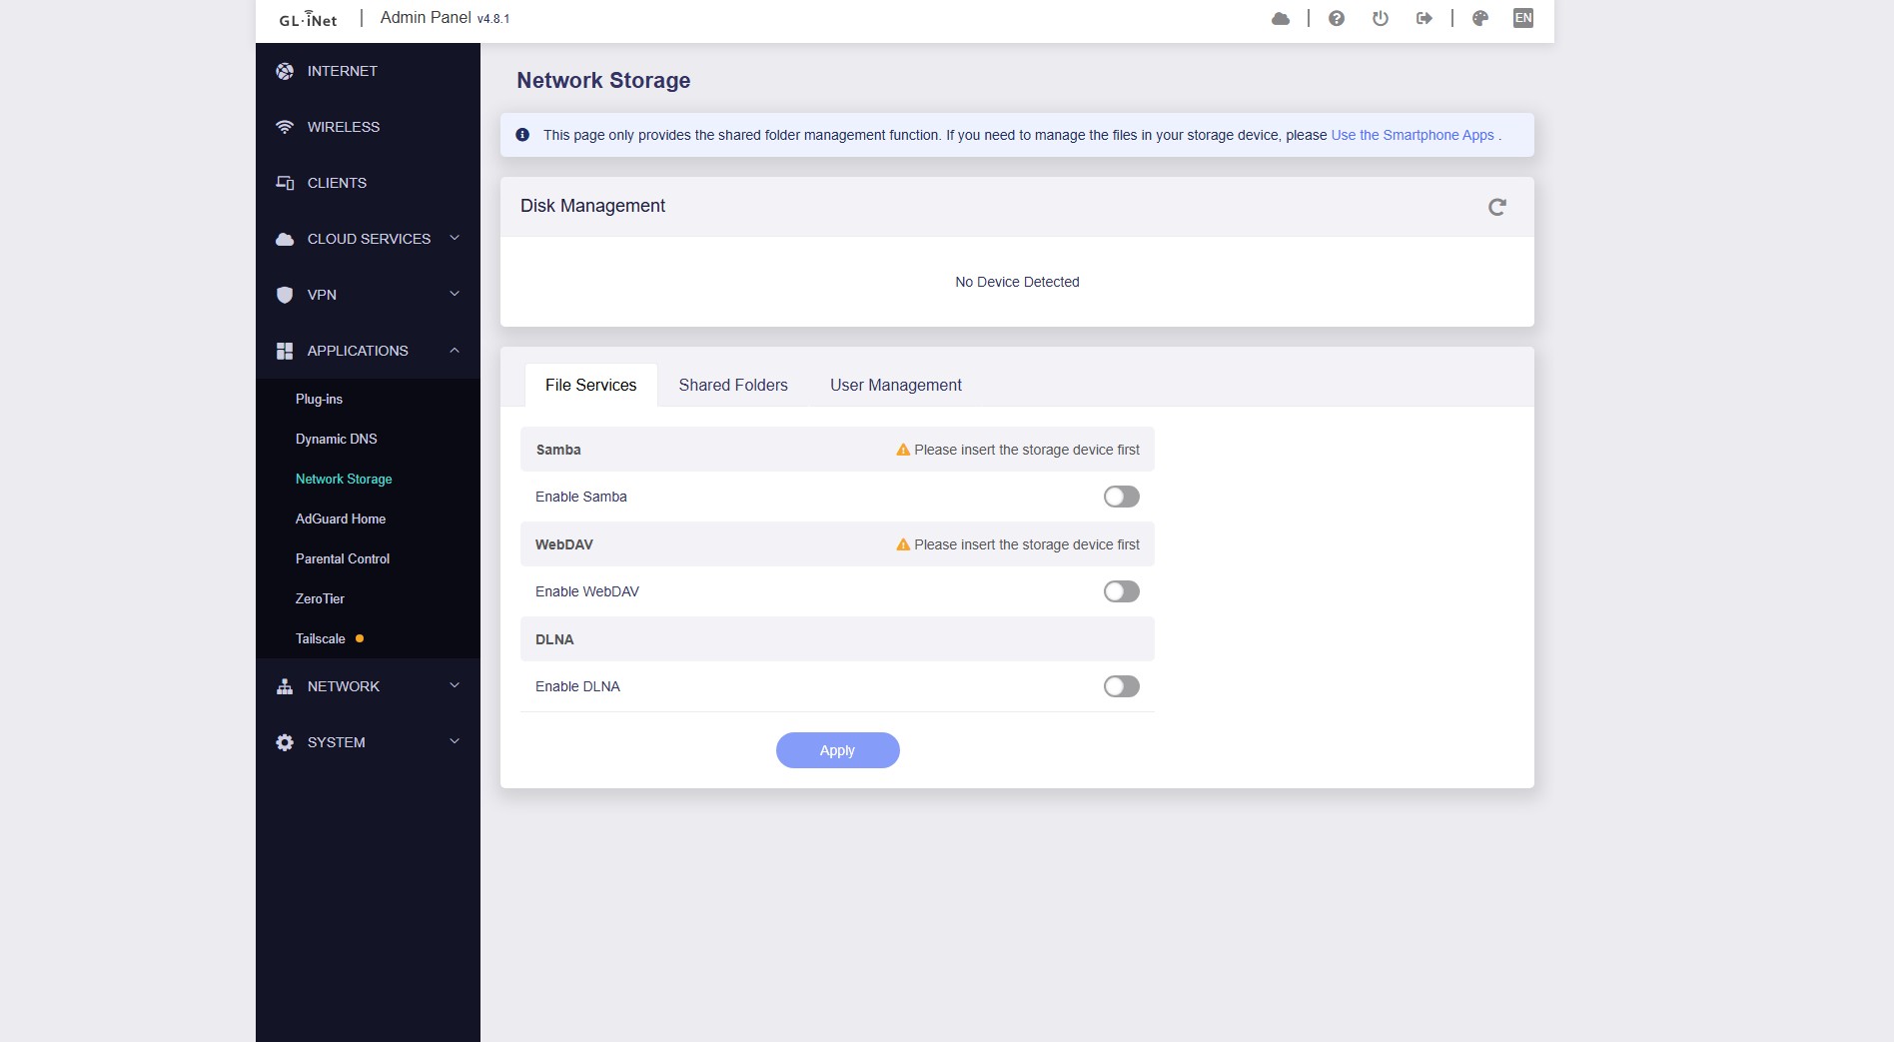The image size is (1894, 1042).
Task: Click the cloud icon in top bar
Action: pyautogui.click(x=1280, y=19)
